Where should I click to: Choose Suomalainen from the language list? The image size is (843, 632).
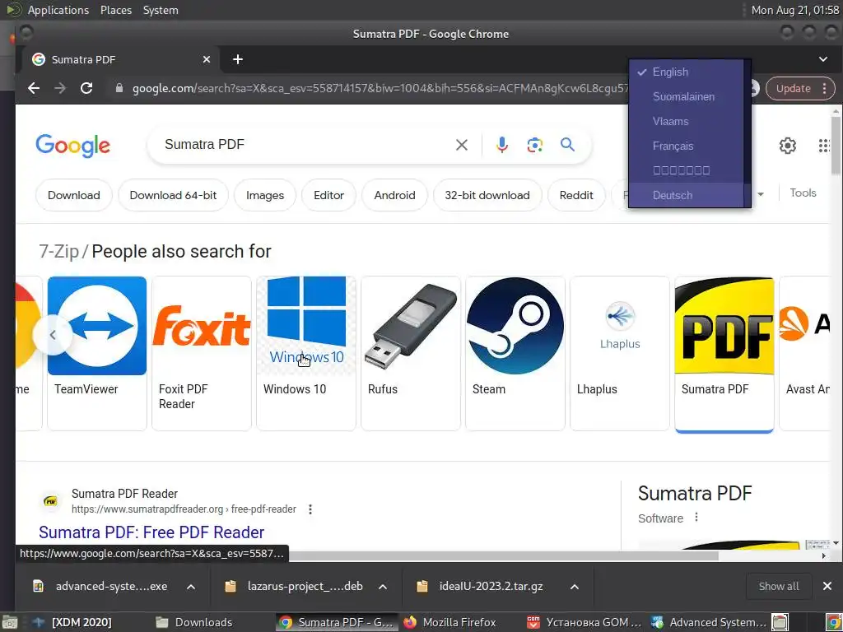[x=686, y=97]
